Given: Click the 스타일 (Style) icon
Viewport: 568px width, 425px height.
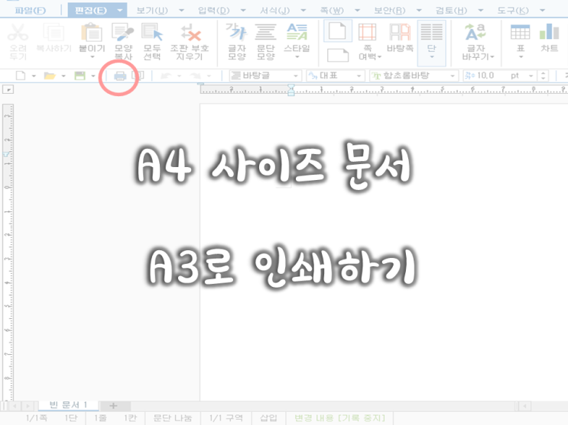Looking at the screenshot, I should coord(297,32).
